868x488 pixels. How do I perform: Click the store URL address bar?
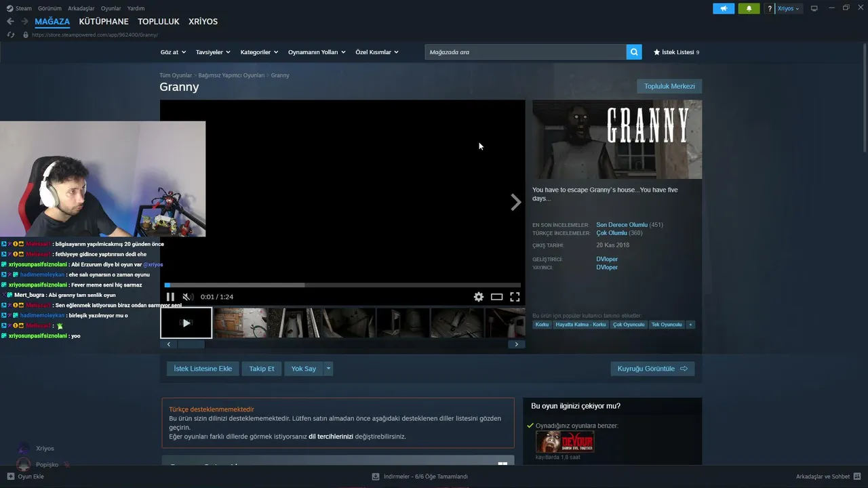click(95, 35)
